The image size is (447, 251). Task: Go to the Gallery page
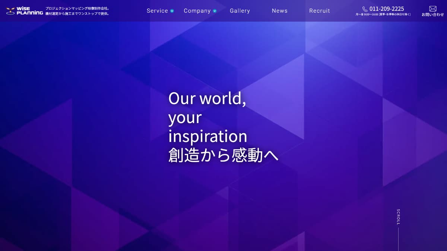[240, 11]
